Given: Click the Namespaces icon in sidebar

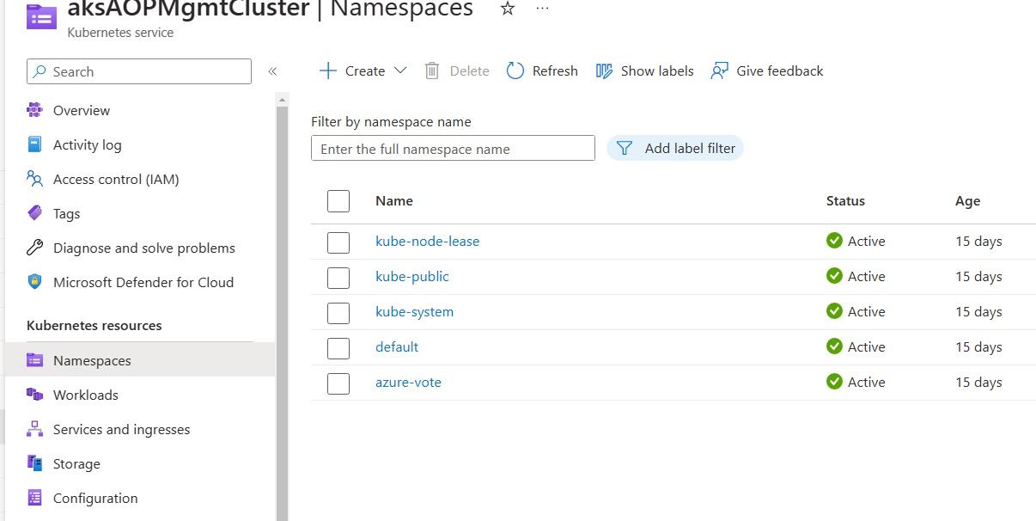Looking at the screenshot, I should 34,360.
